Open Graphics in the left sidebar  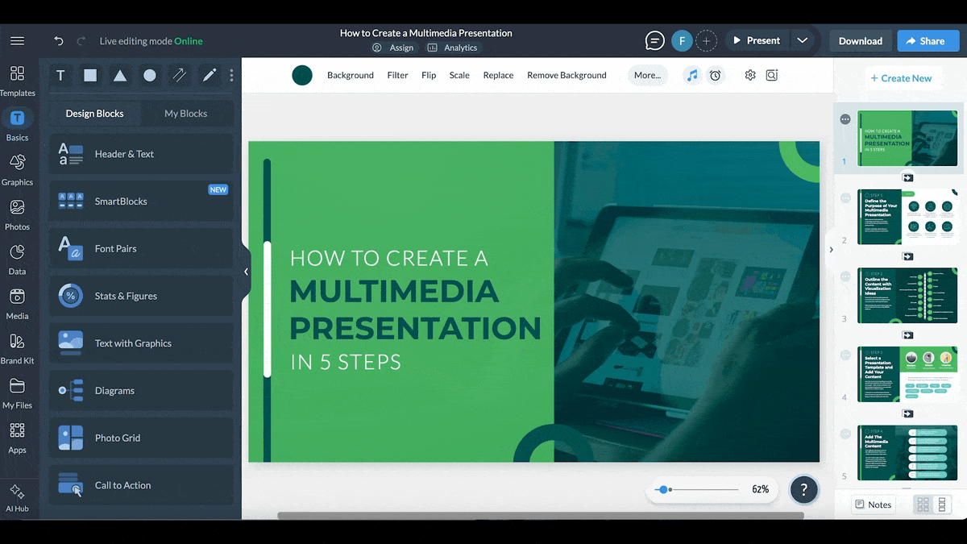click(17, 170)
